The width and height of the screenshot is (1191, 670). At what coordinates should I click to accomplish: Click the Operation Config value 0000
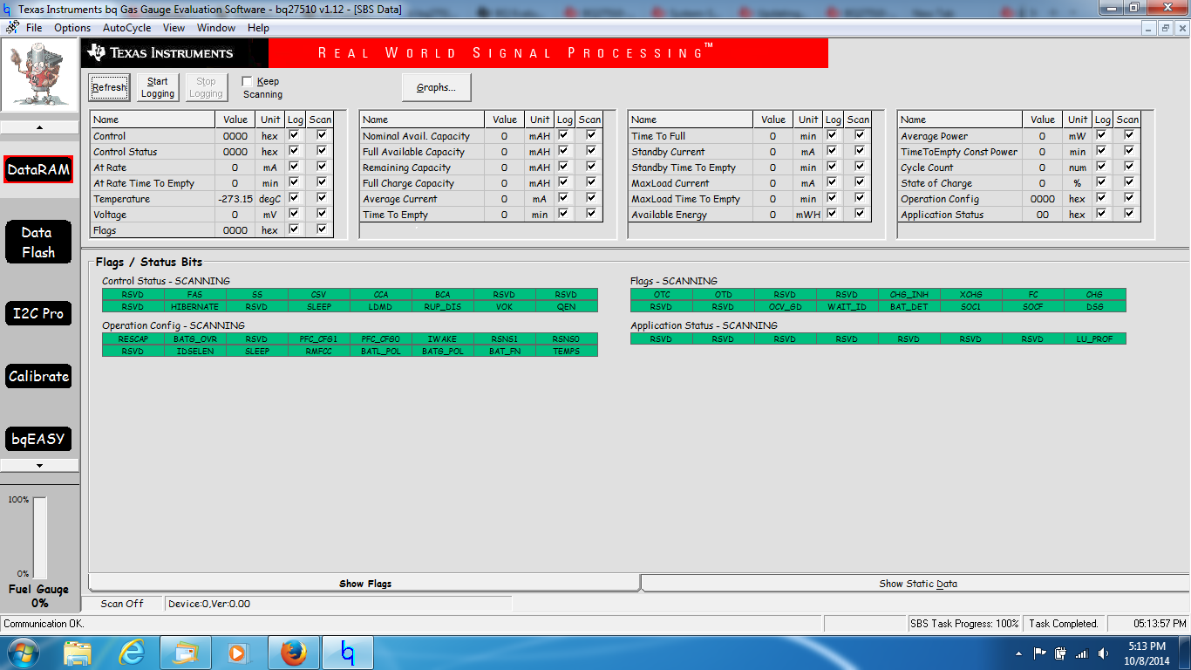point(1043,199)
